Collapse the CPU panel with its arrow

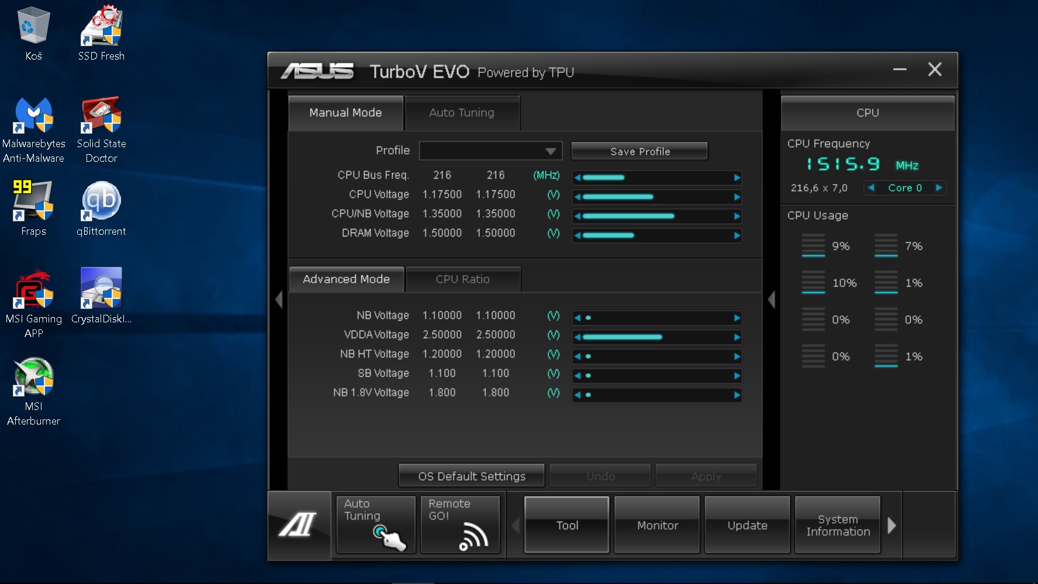click(771, 300)
